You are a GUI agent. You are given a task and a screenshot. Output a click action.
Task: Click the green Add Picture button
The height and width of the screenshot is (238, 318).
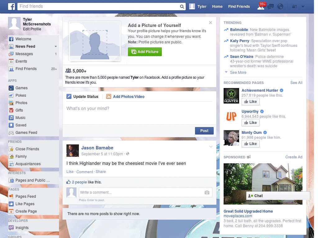145,52
